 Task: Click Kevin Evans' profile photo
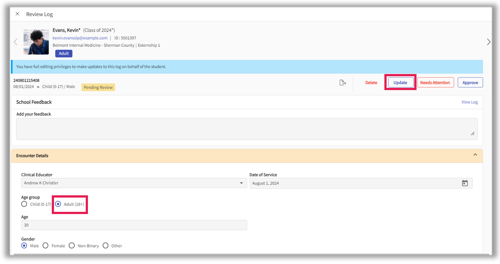pos(36,41)
